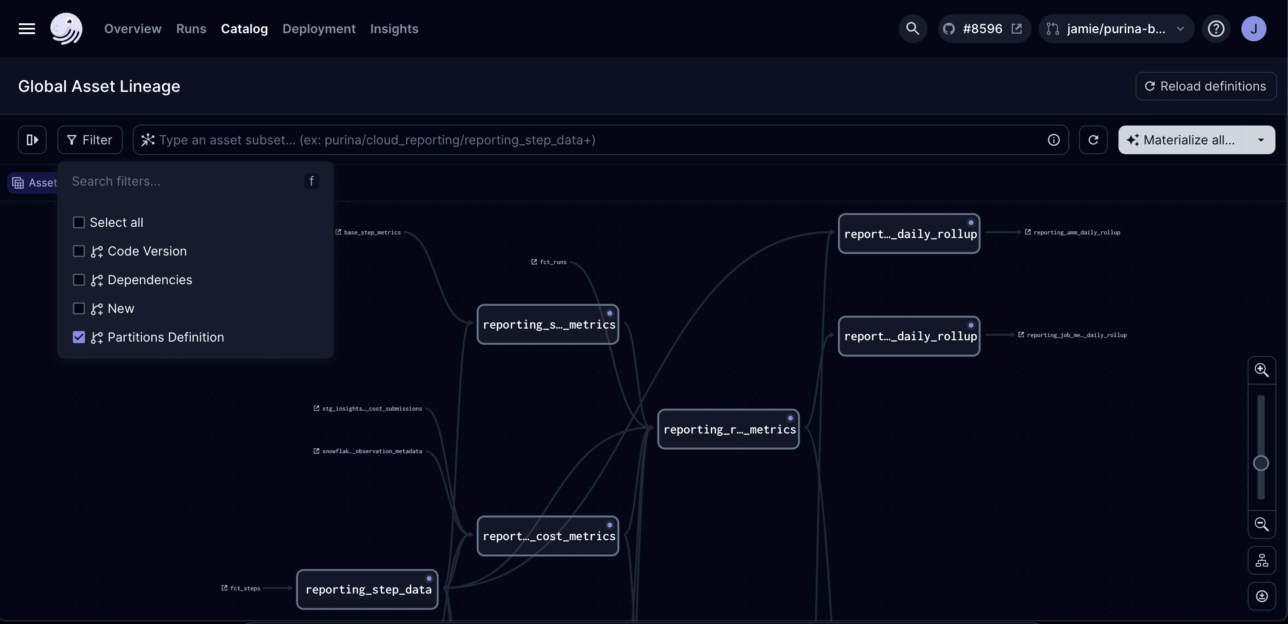1288x624 pixels.
Task: Check the Select all checkbox
Action: (78, 222)
